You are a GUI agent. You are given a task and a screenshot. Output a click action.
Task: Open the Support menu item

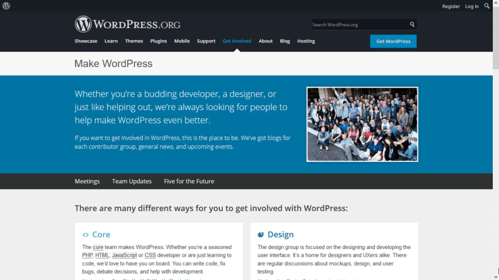(x=206, y=41)
